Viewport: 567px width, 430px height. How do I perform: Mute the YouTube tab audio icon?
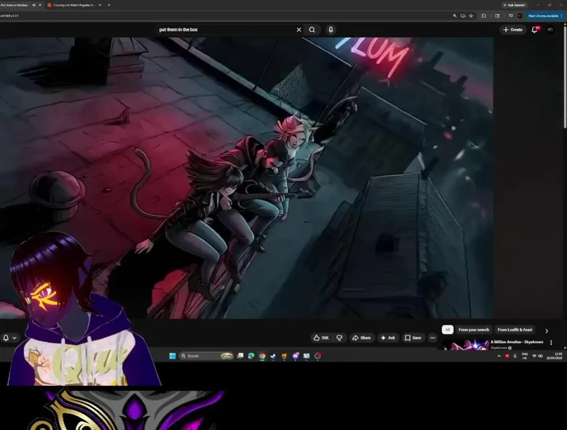(33, 5)
